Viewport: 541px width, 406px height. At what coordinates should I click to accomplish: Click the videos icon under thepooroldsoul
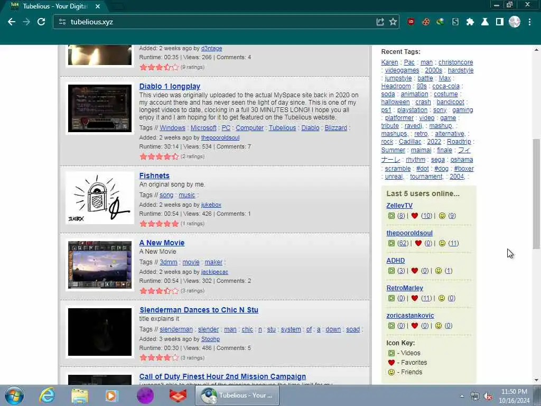coord(391,243)
